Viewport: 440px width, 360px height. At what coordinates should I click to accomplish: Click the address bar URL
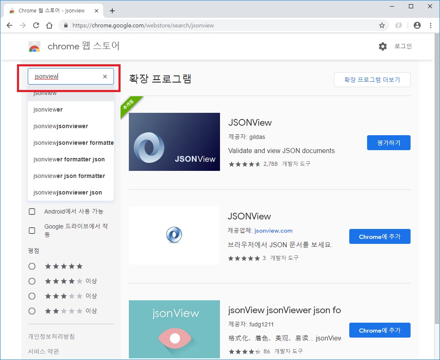(143, 26)
